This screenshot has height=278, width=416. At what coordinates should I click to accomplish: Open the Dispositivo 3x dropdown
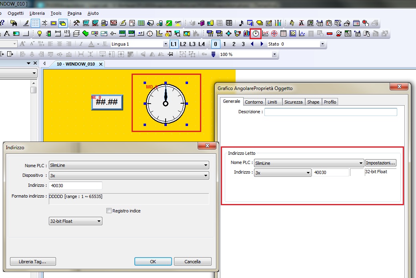coord(129,175)
